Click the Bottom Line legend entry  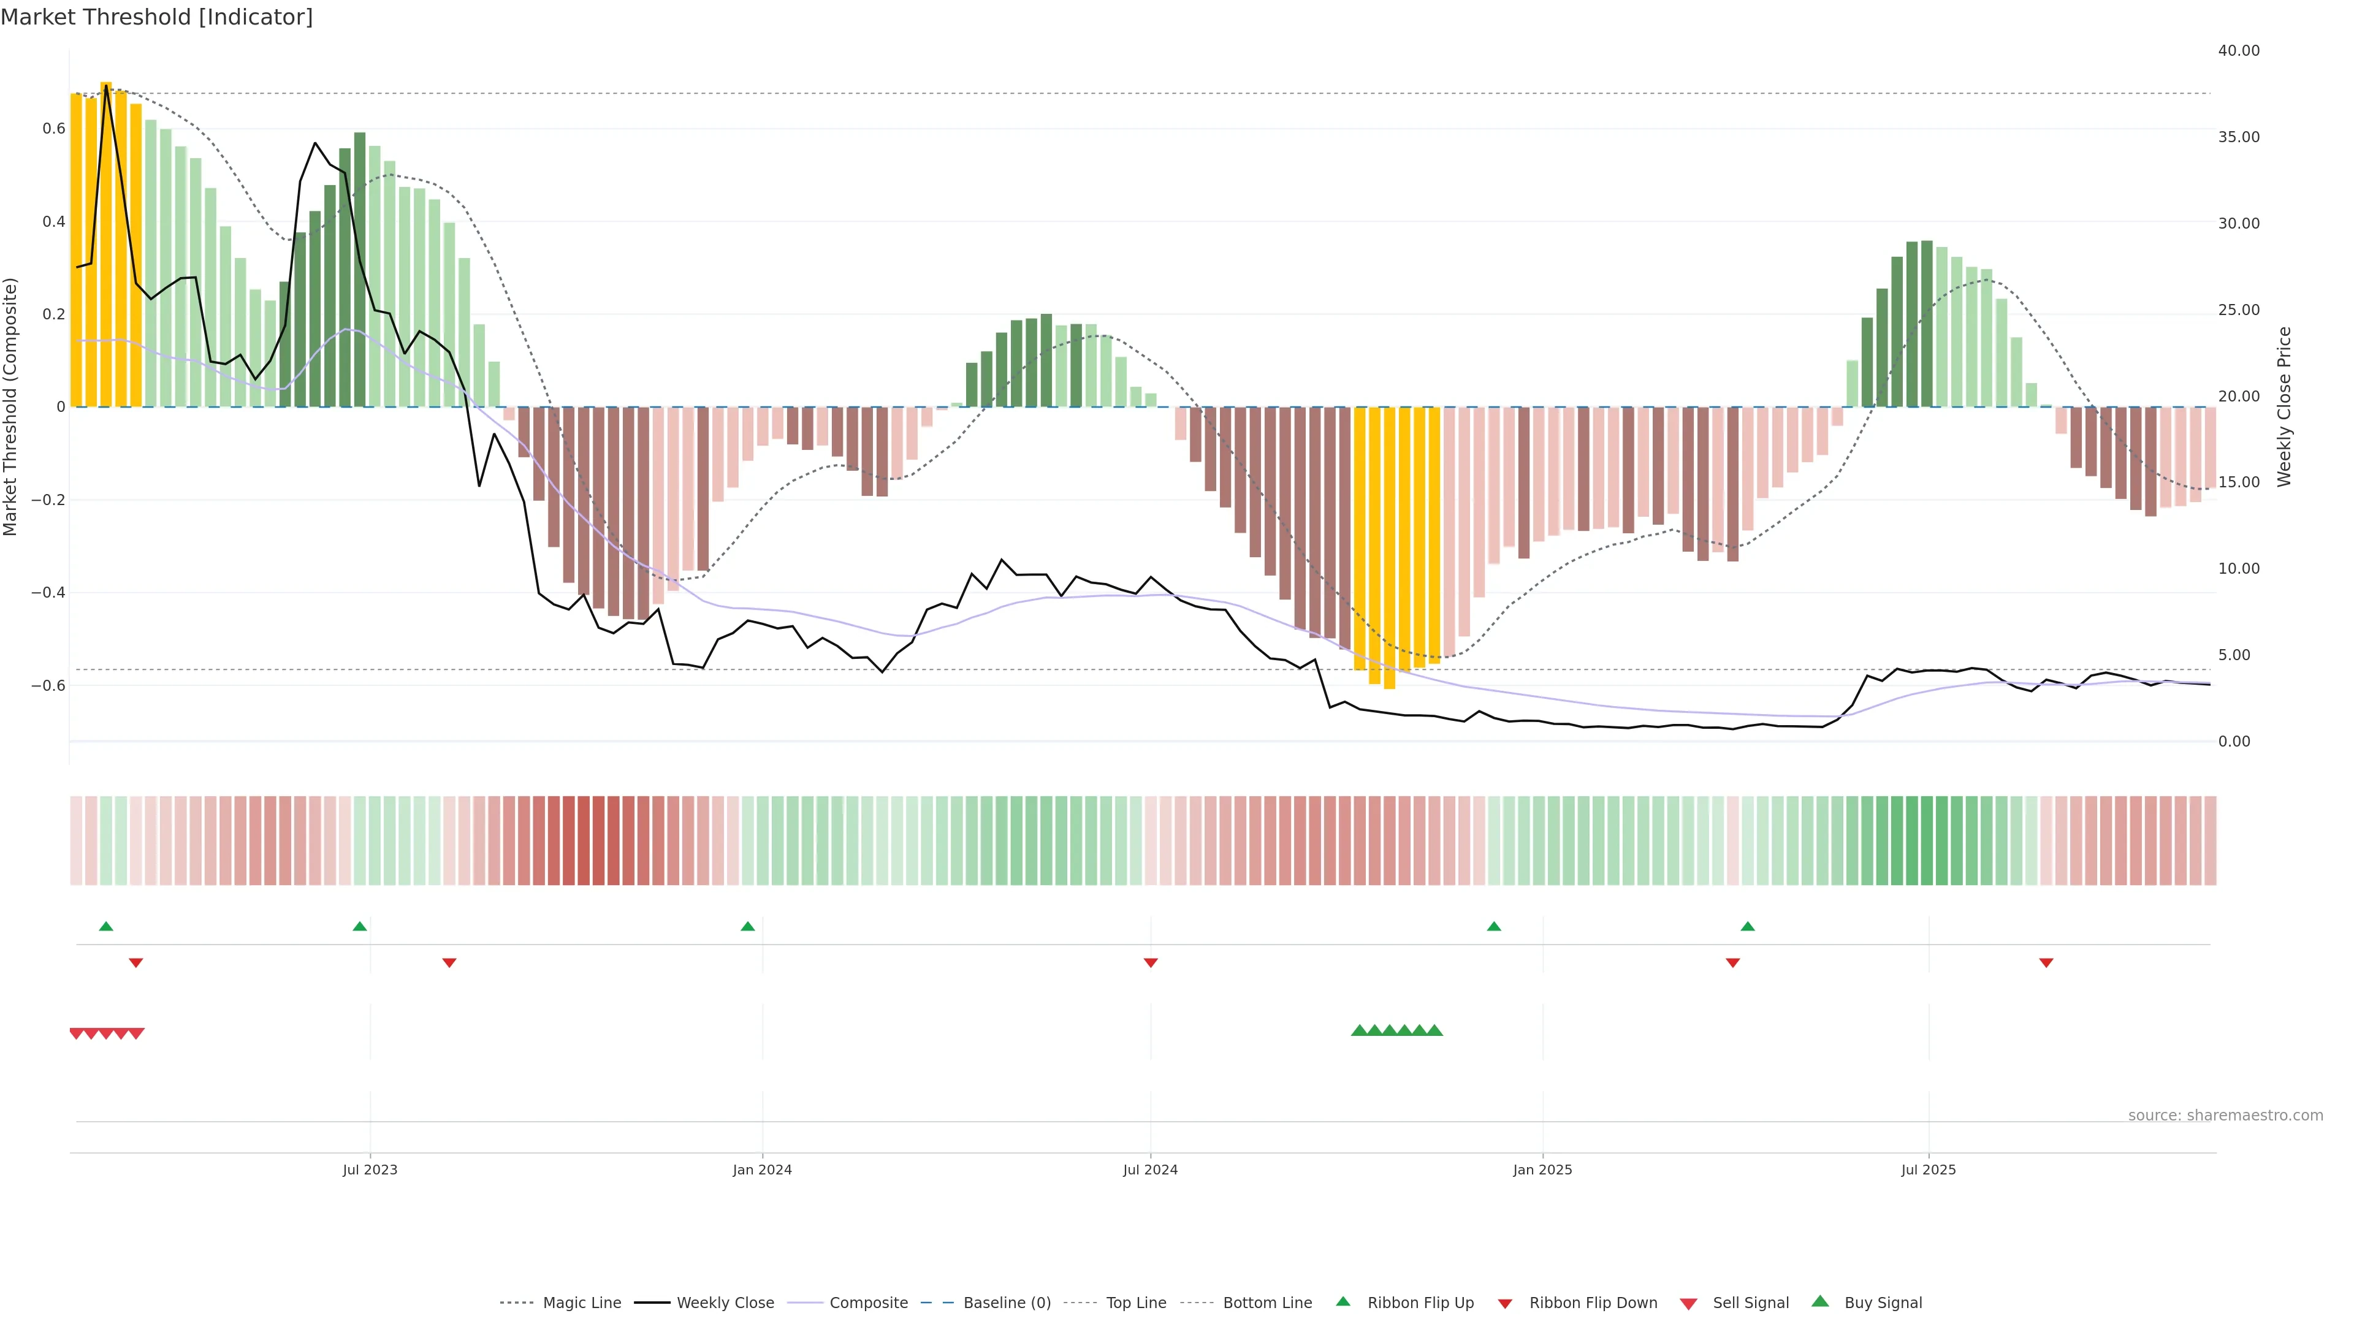pos(1267,1303)
